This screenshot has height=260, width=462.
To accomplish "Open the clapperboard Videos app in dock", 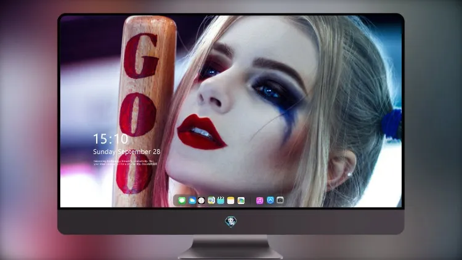I will [x=221, y=200].
